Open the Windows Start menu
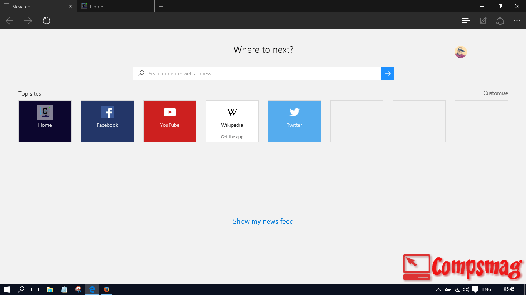This screenshot has width=527, height=296. 7,289
